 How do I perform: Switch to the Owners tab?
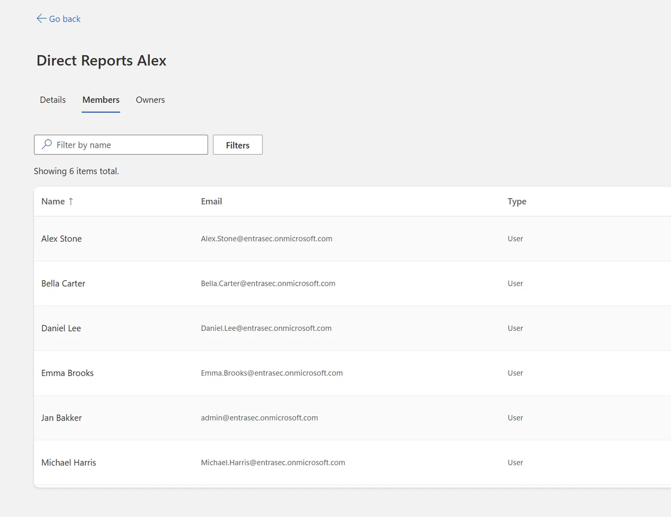(150, 100)
